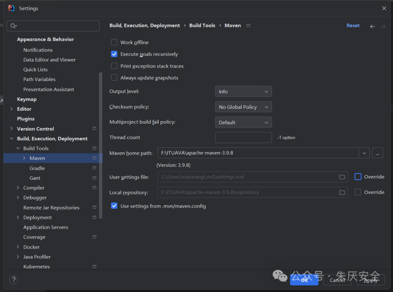Close the Settings dialog
Viewport: 393px width, 292px height.
tap(384, 8)
